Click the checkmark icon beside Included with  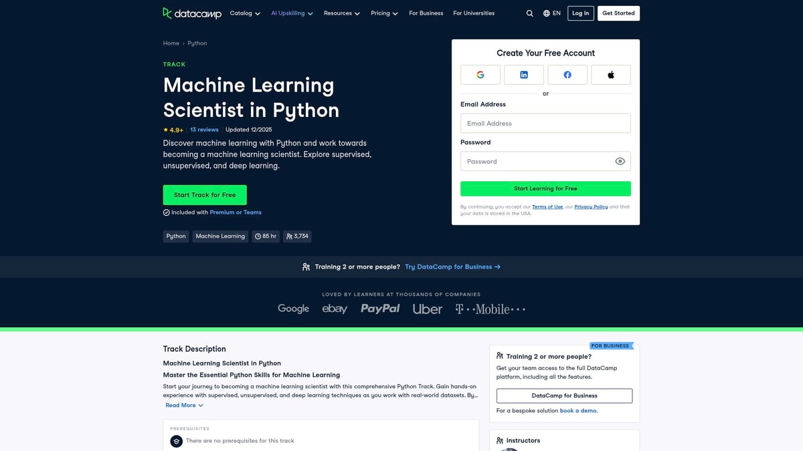(x=167, y=212)
